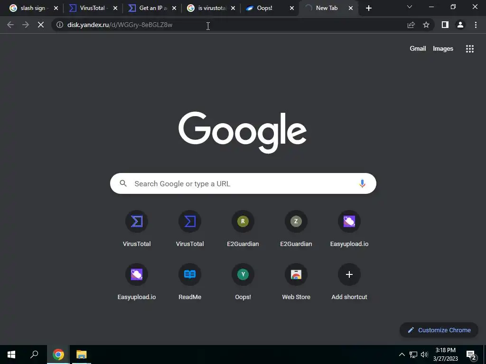The image size is (486, 364).
Task: Stop loading the page
Action: click(x=41, y=25)
